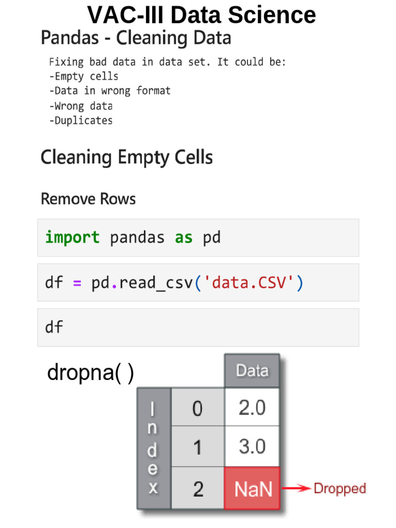396x528 pixels.
Task: Select index cell 1 in the table
Action: pyautogui.click(x=198, y=447)
